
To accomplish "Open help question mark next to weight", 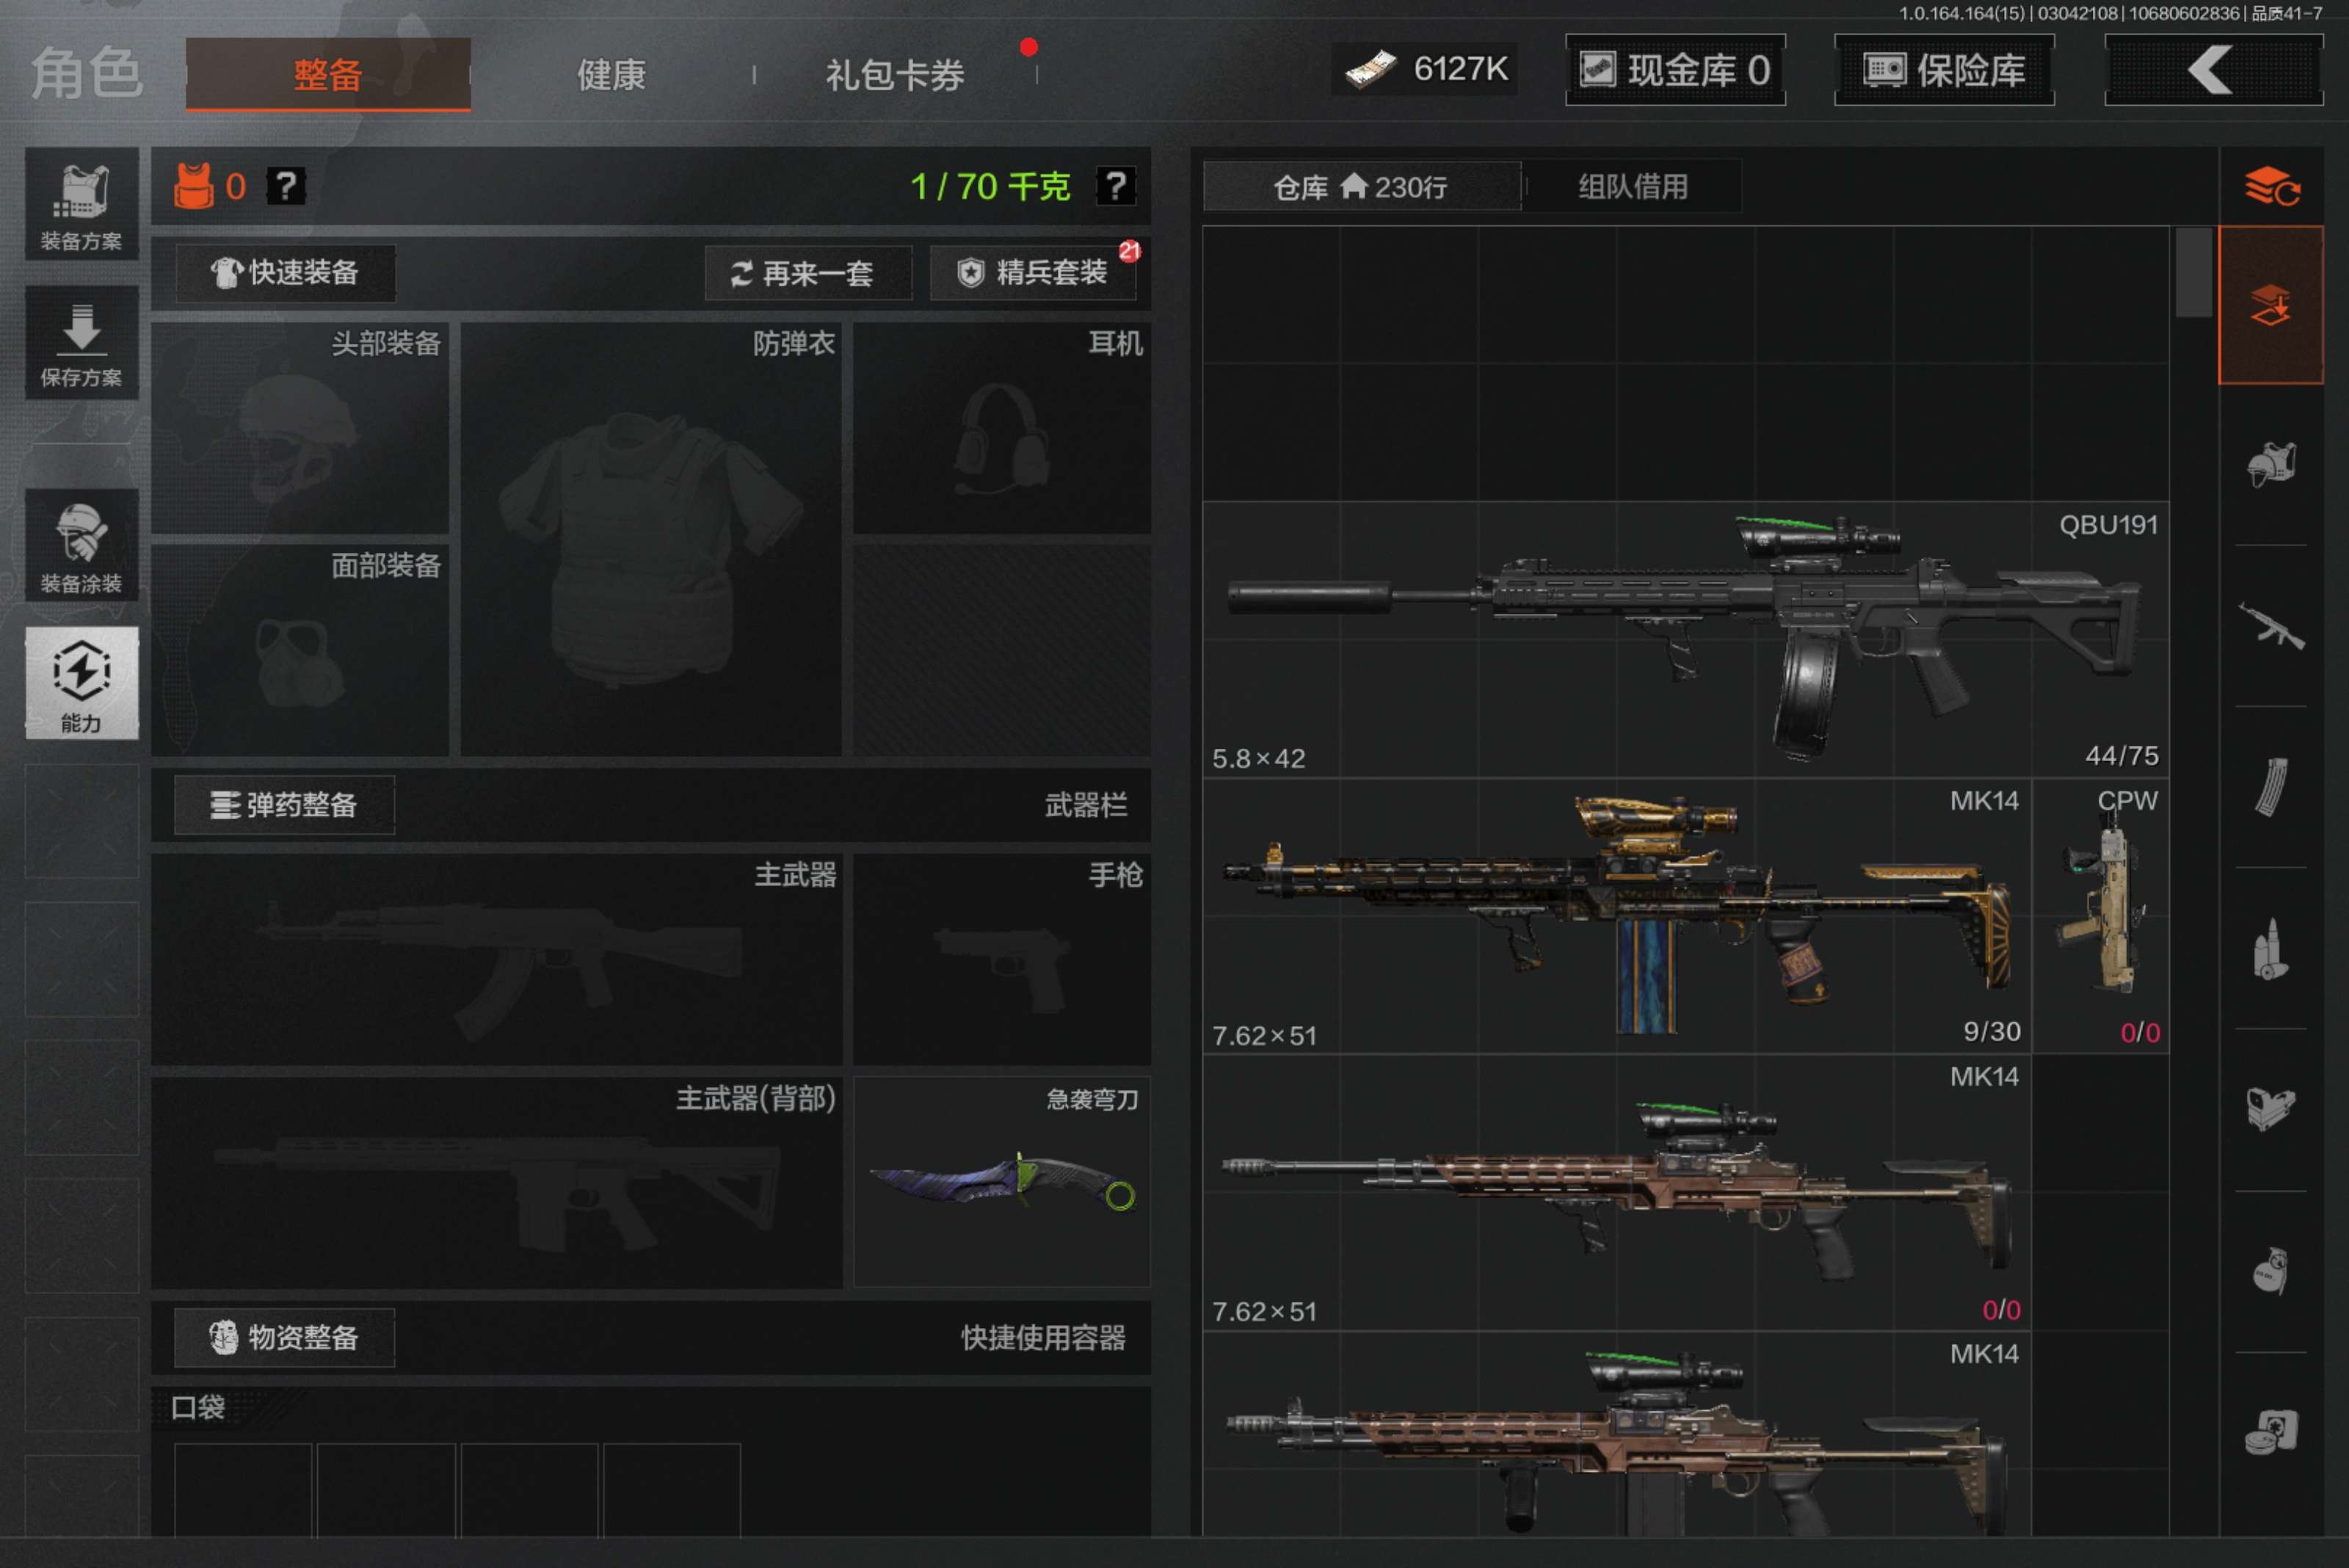I will [1115, 186].
